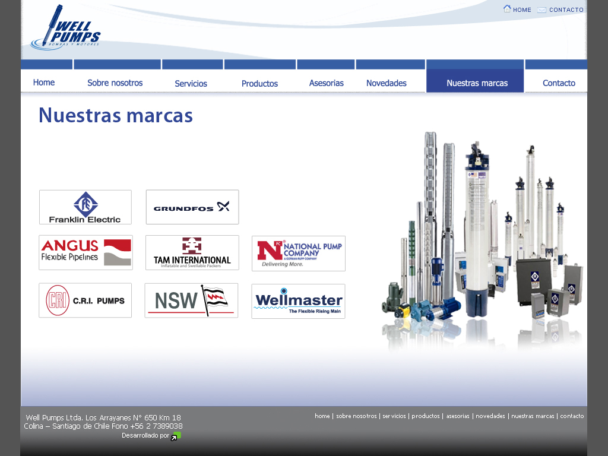The height and width of the screenshot is (456, 608).
Task: Switch to the Servicios tab
Action: click(191, 84)
